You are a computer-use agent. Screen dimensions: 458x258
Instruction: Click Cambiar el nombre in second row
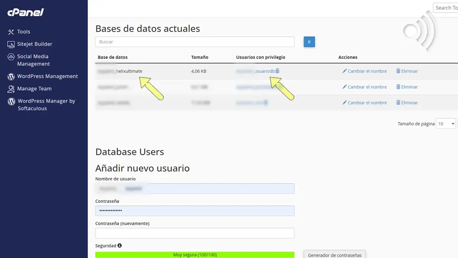coord(364,87)
